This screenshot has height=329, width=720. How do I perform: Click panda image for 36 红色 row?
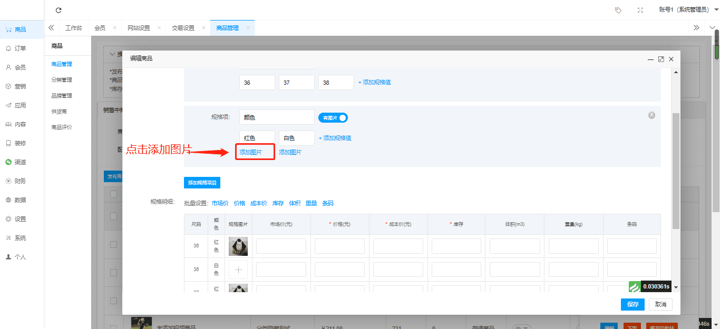click(238, 246)
